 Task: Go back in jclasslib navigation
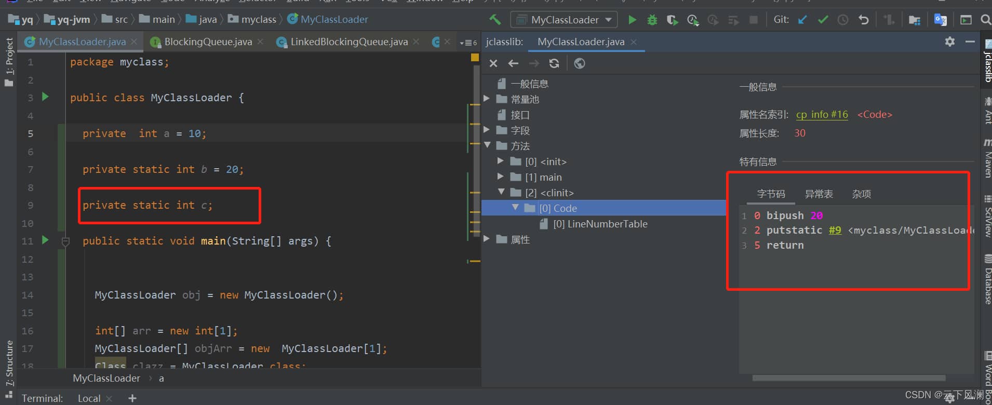[513, 63]
